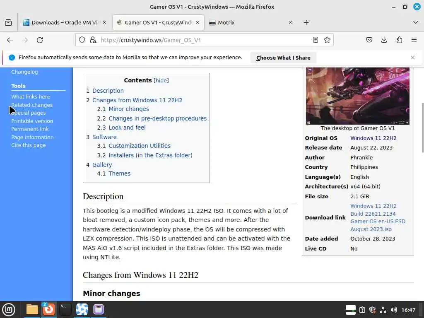Dismiss the Firefox data notification bar
Image resolution: width=424 pixels, height=318 pixels.
click(x=413, y=58)
